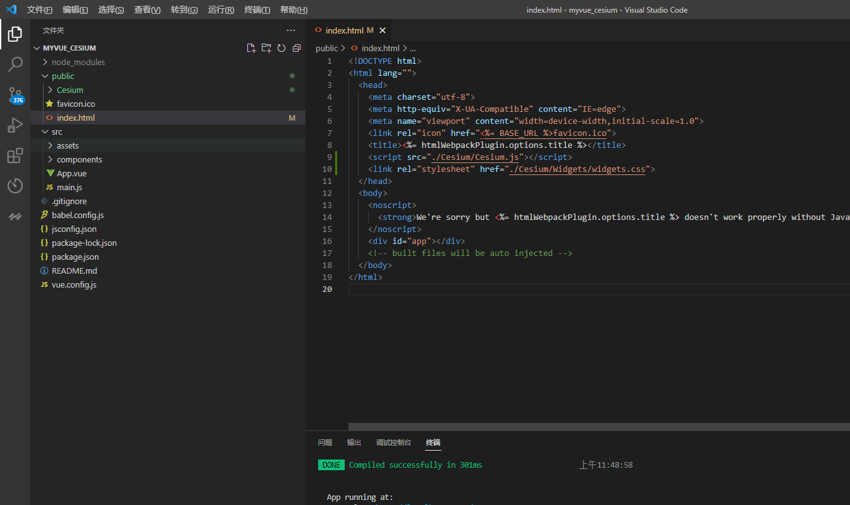850x505 pixels.
Task: Collapse the src folder
Action: tap(46, 131)
